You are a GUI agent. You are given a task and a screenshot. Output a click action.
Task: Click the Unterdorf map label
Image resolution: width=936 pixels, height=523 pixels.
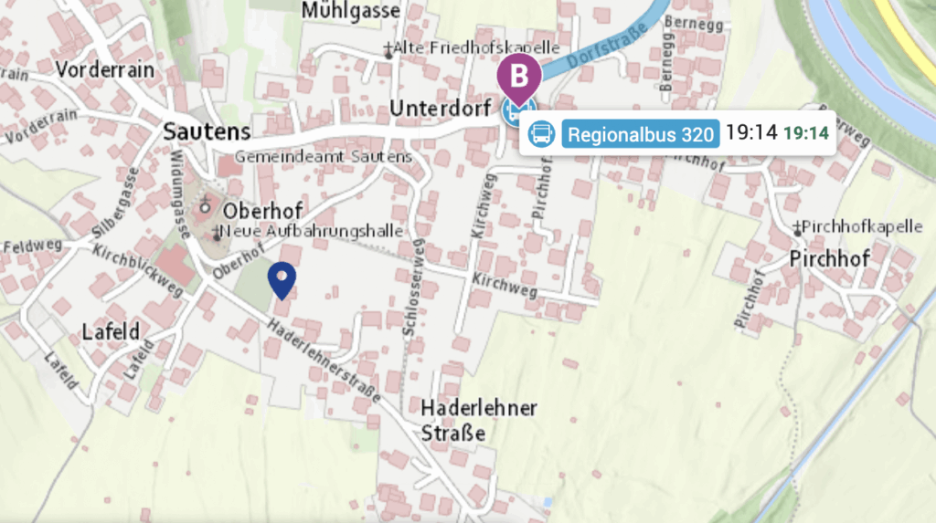[x=440, y=109]
